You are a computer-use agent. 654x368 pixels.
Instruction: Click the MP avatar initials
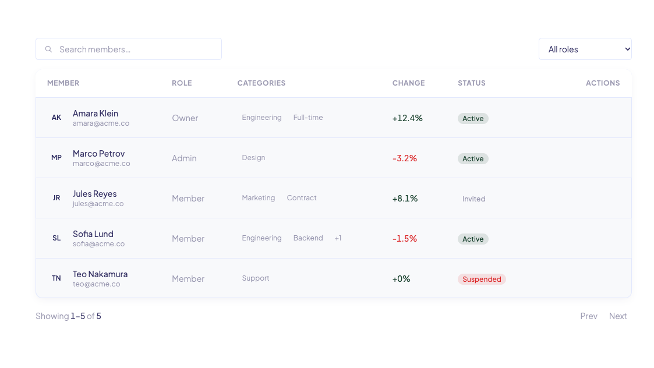tap(56, 158)
